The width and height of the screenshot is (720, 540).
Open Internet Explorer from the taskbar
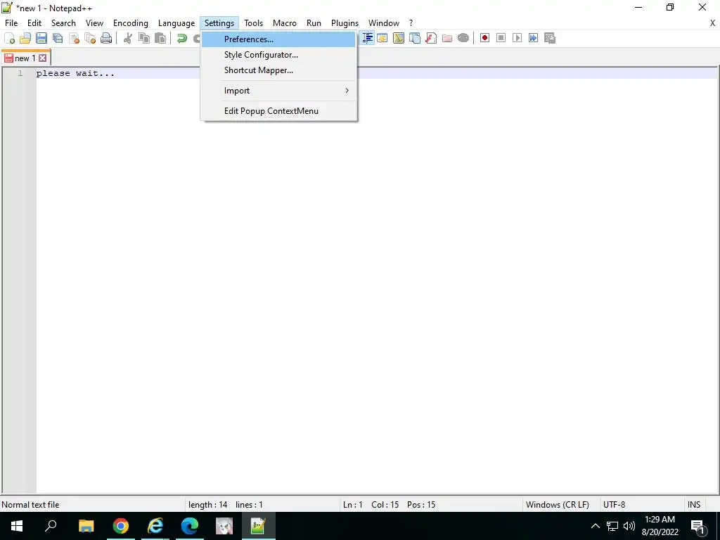[x=155, y=526]
